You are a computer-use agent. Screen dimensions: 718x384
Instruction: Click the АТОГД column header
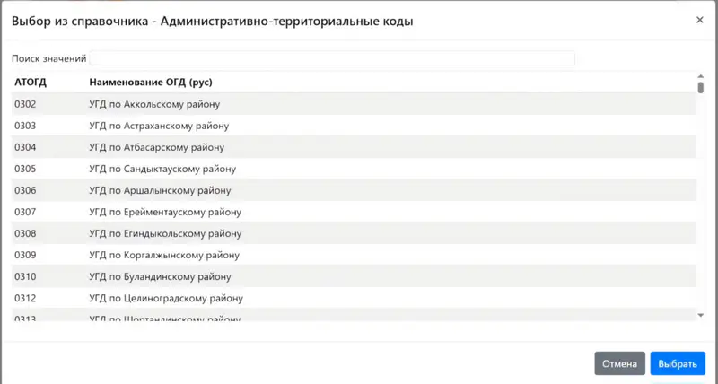(x=31, y=83)
